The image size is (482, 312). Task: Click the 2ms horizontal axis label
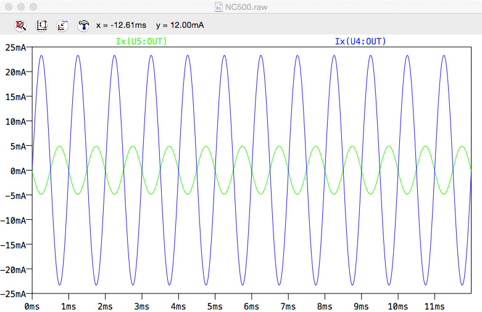click(105, 306)
